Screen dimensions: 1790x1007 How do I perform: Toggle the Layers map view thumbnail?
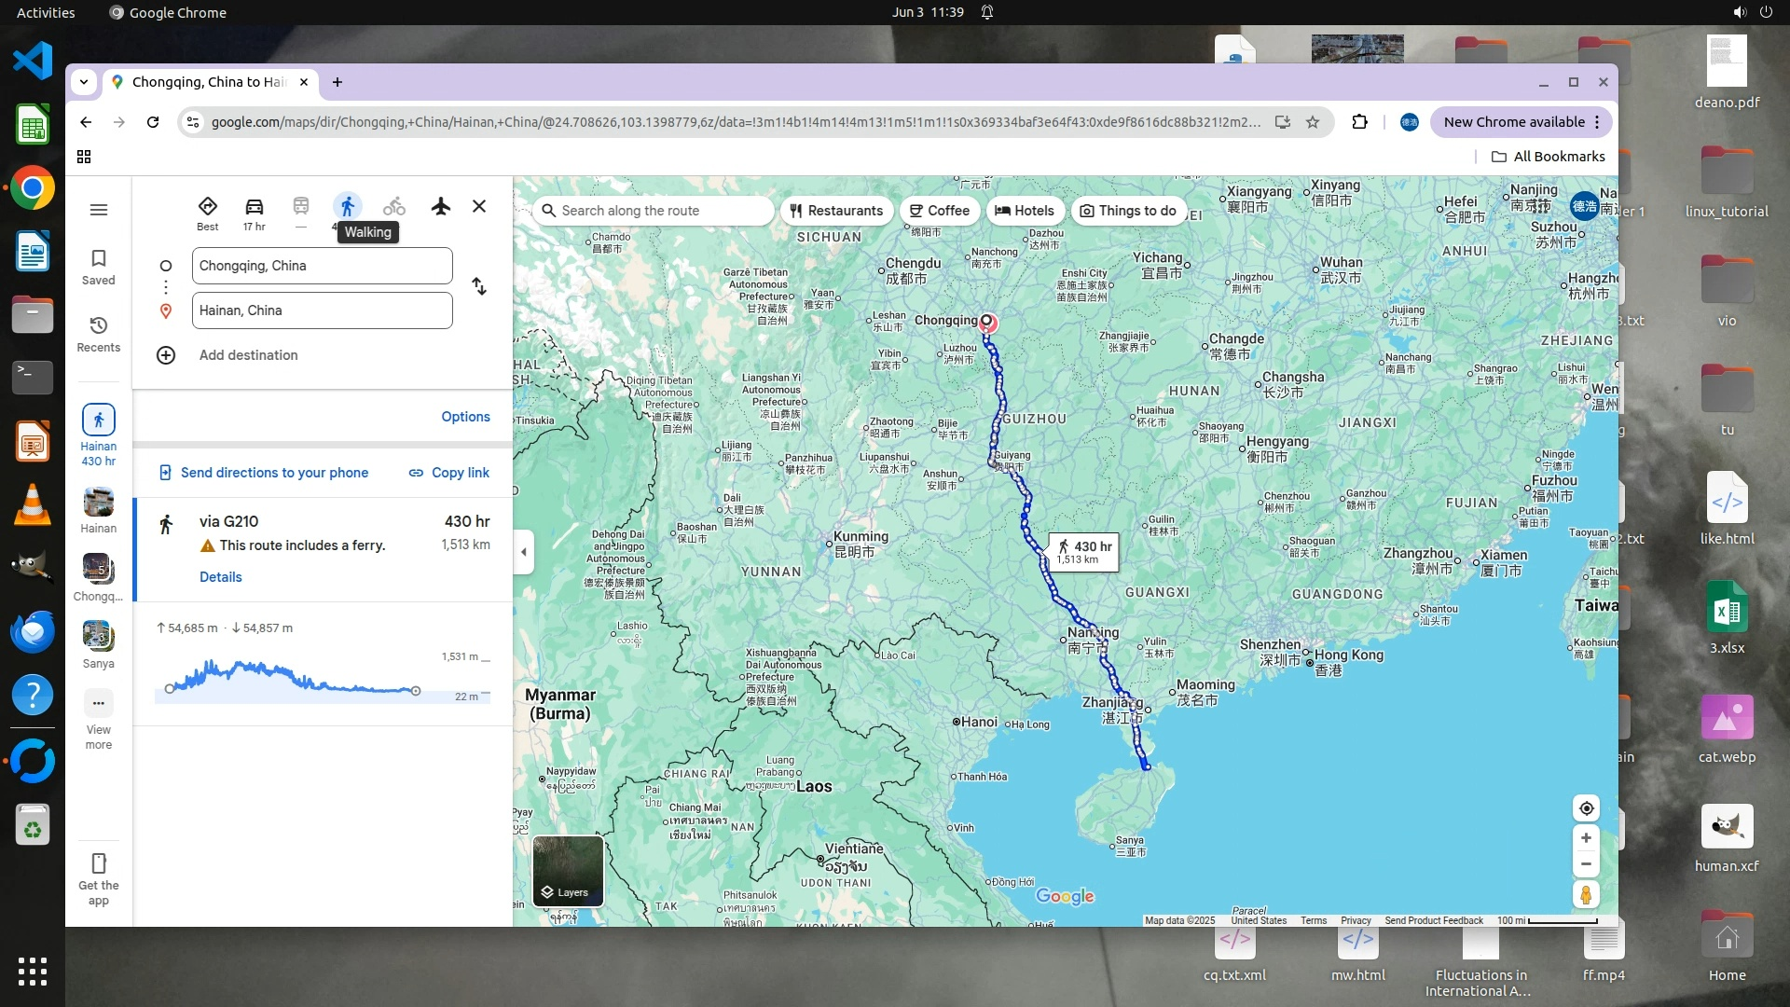[568, 871]
